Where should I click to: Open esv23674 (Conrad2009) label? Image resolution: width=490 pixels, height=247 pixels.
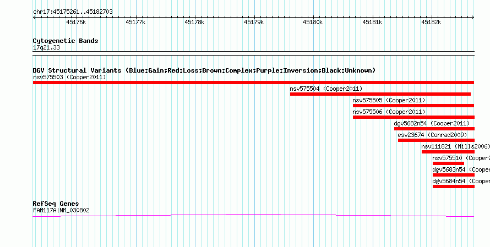pos(433,135)
